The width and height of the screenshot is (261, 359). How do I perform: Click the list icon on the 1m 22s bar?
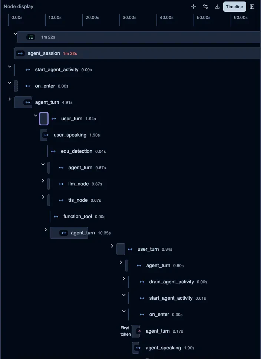[x=31, y=37]
